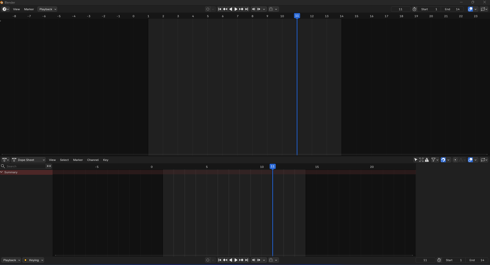Open jump options dropdown in top timeline
The height and width of the screenshot is (265, 490).
(264, 9)
